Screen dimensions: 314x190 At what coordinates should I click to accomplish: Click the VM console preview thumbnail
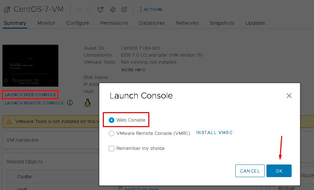[x=30, y=65]
